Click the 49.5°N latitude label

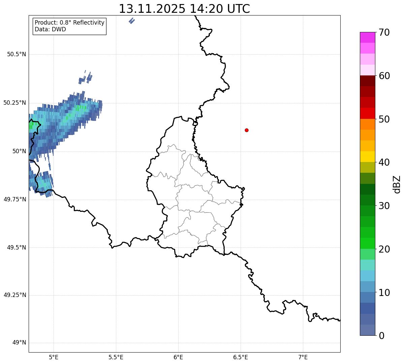(17, 247)
